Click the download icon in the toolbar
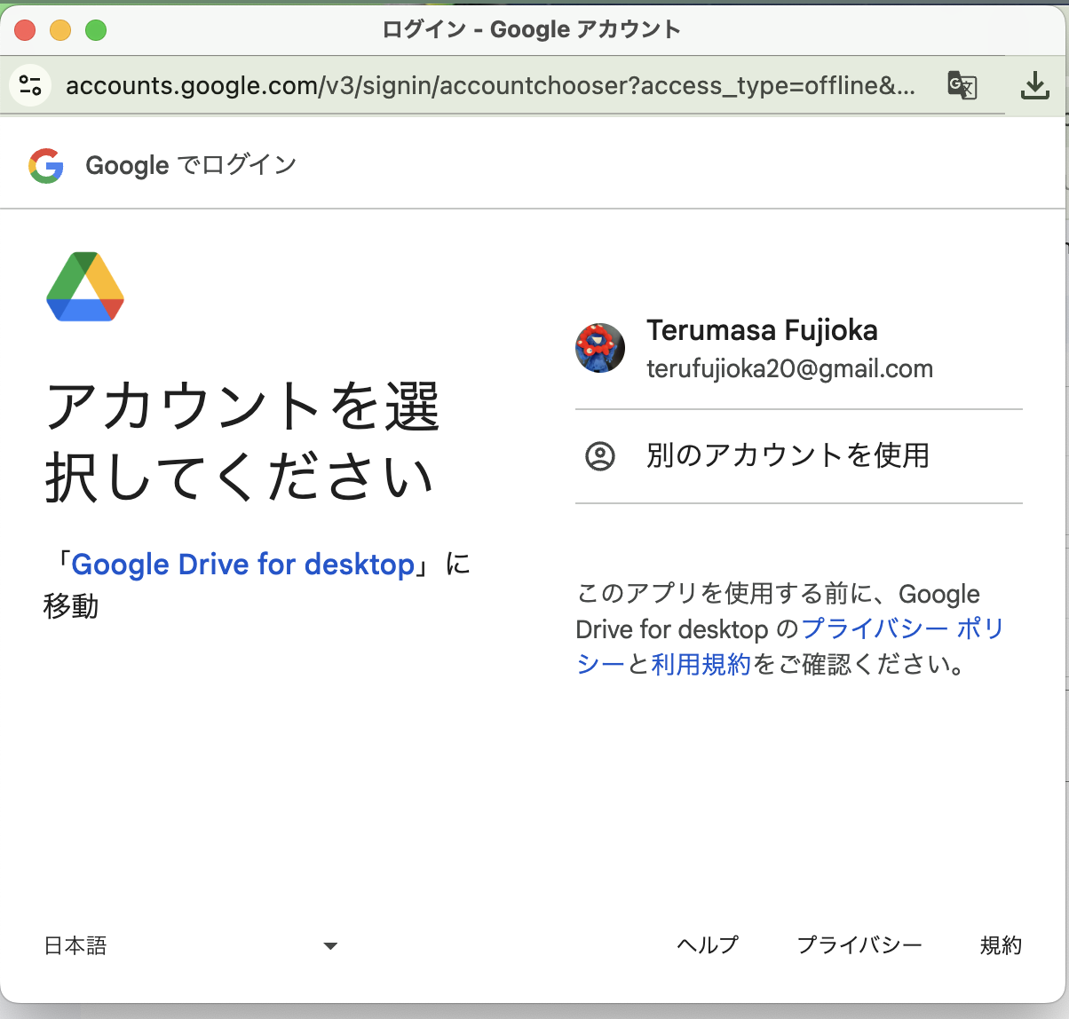Screen dimensions: 1069x1019 pos(1034,85)
